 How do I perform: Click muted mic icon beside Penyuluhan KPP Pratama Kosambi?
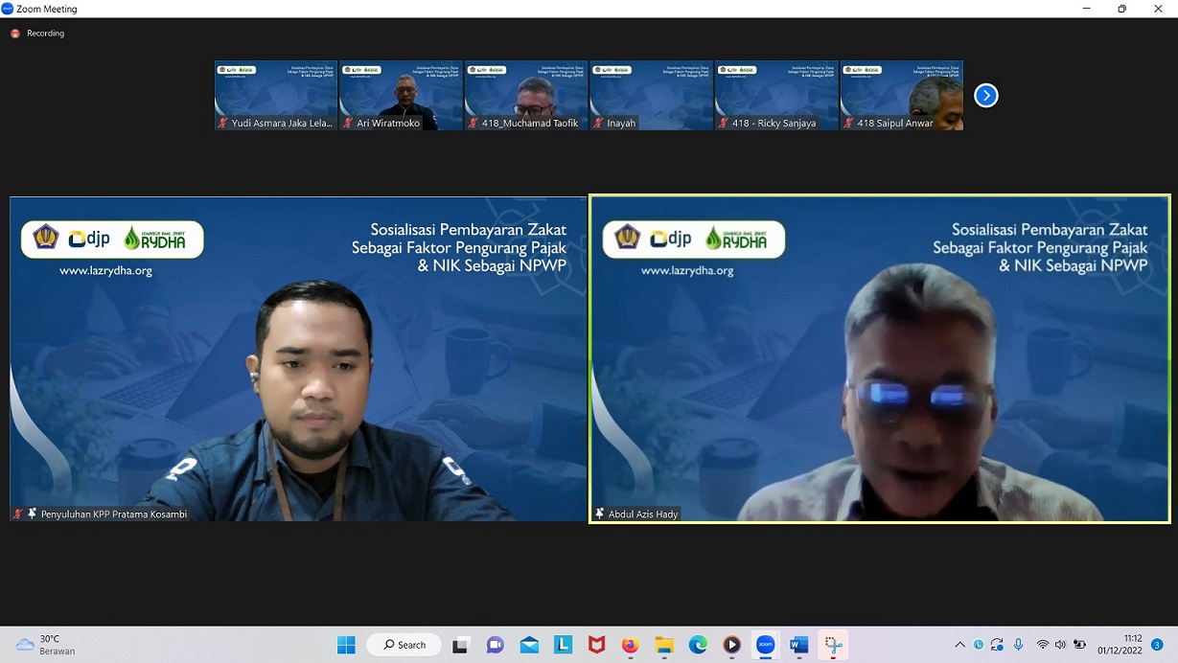[x=17, y=514]
